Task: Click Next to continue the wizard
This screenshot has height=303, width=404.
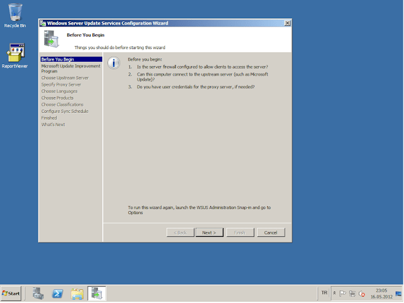Action: 209,232
